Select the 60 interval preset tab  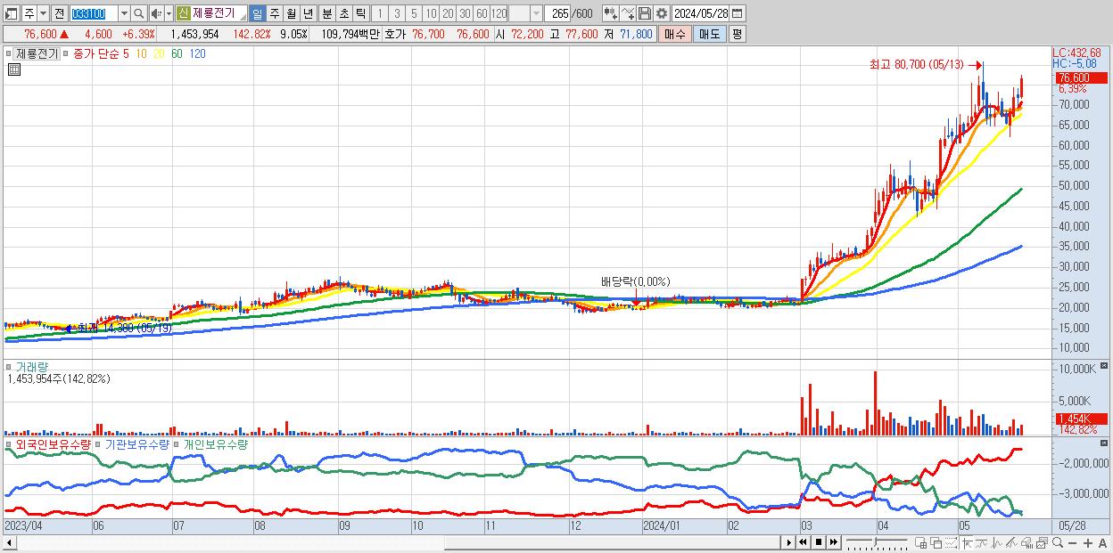(482, 13)
